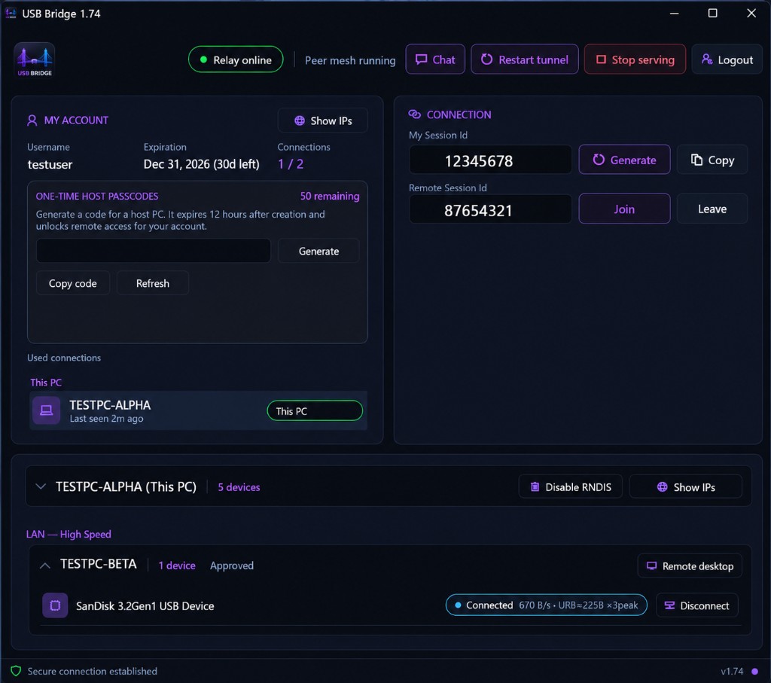Click the My Account person icon

[x=32, y=120]
